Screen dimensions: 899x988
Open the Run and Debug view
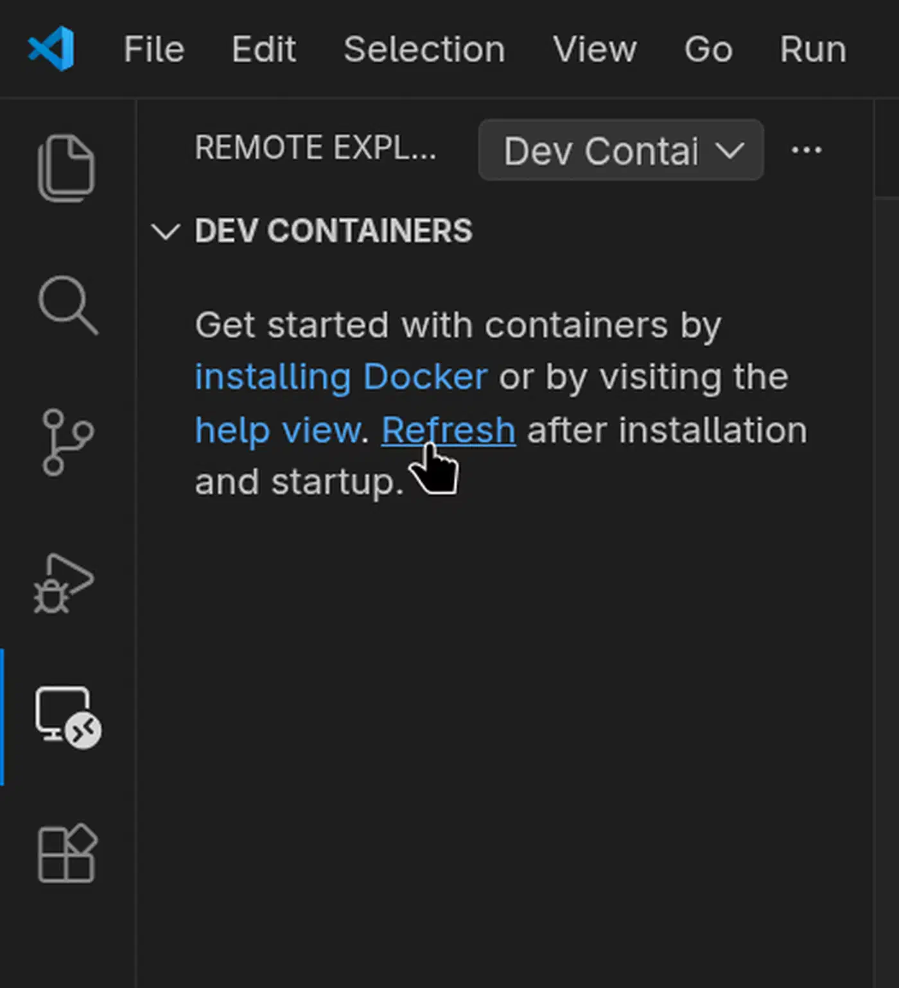coord(64,583)
